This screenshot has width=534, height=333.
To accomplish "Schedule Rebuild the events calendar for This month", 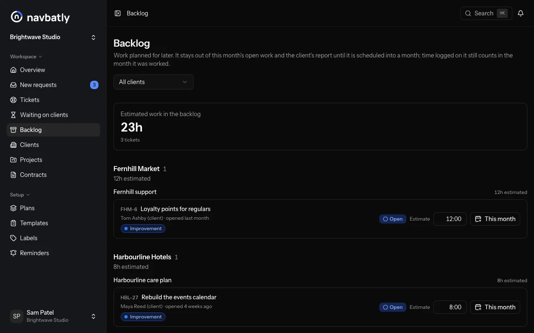I will tap(495, 307).
